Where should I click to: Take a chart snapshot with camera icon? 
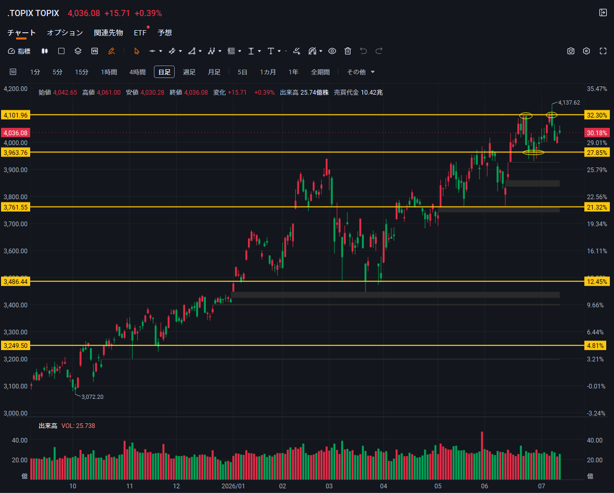point(571,51)
